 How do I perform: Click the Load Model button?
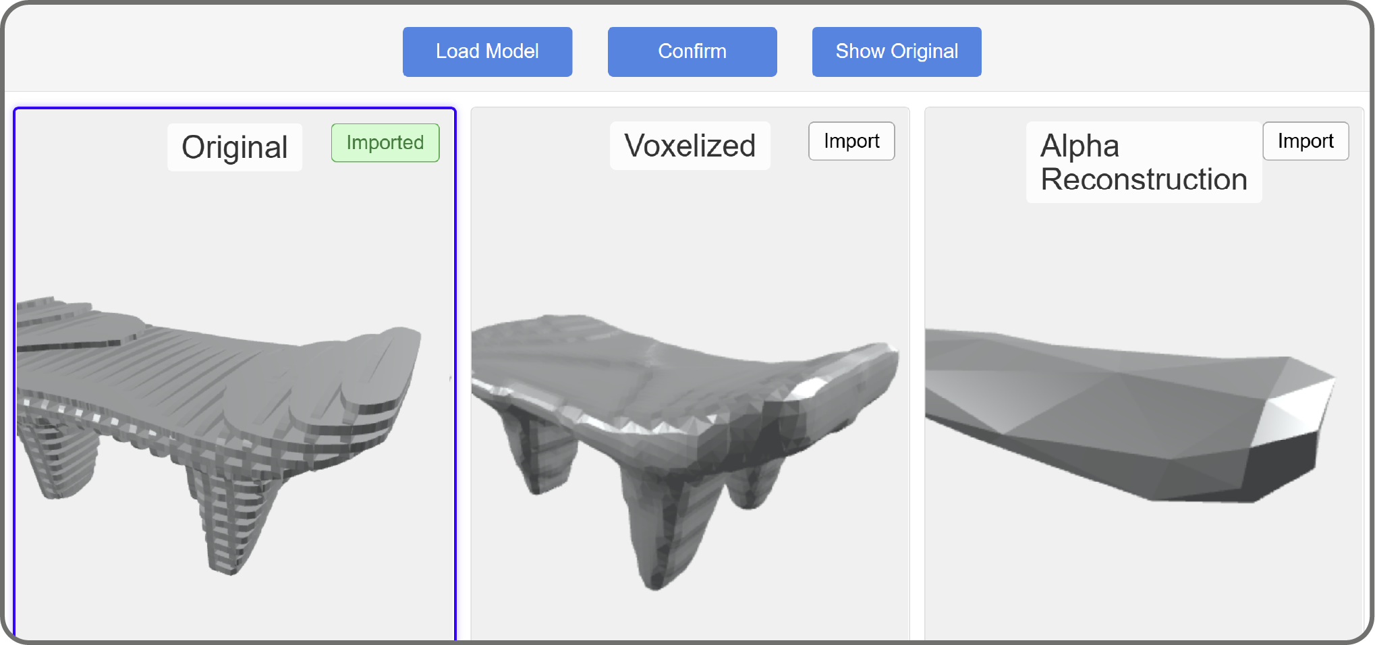(487, 52)
